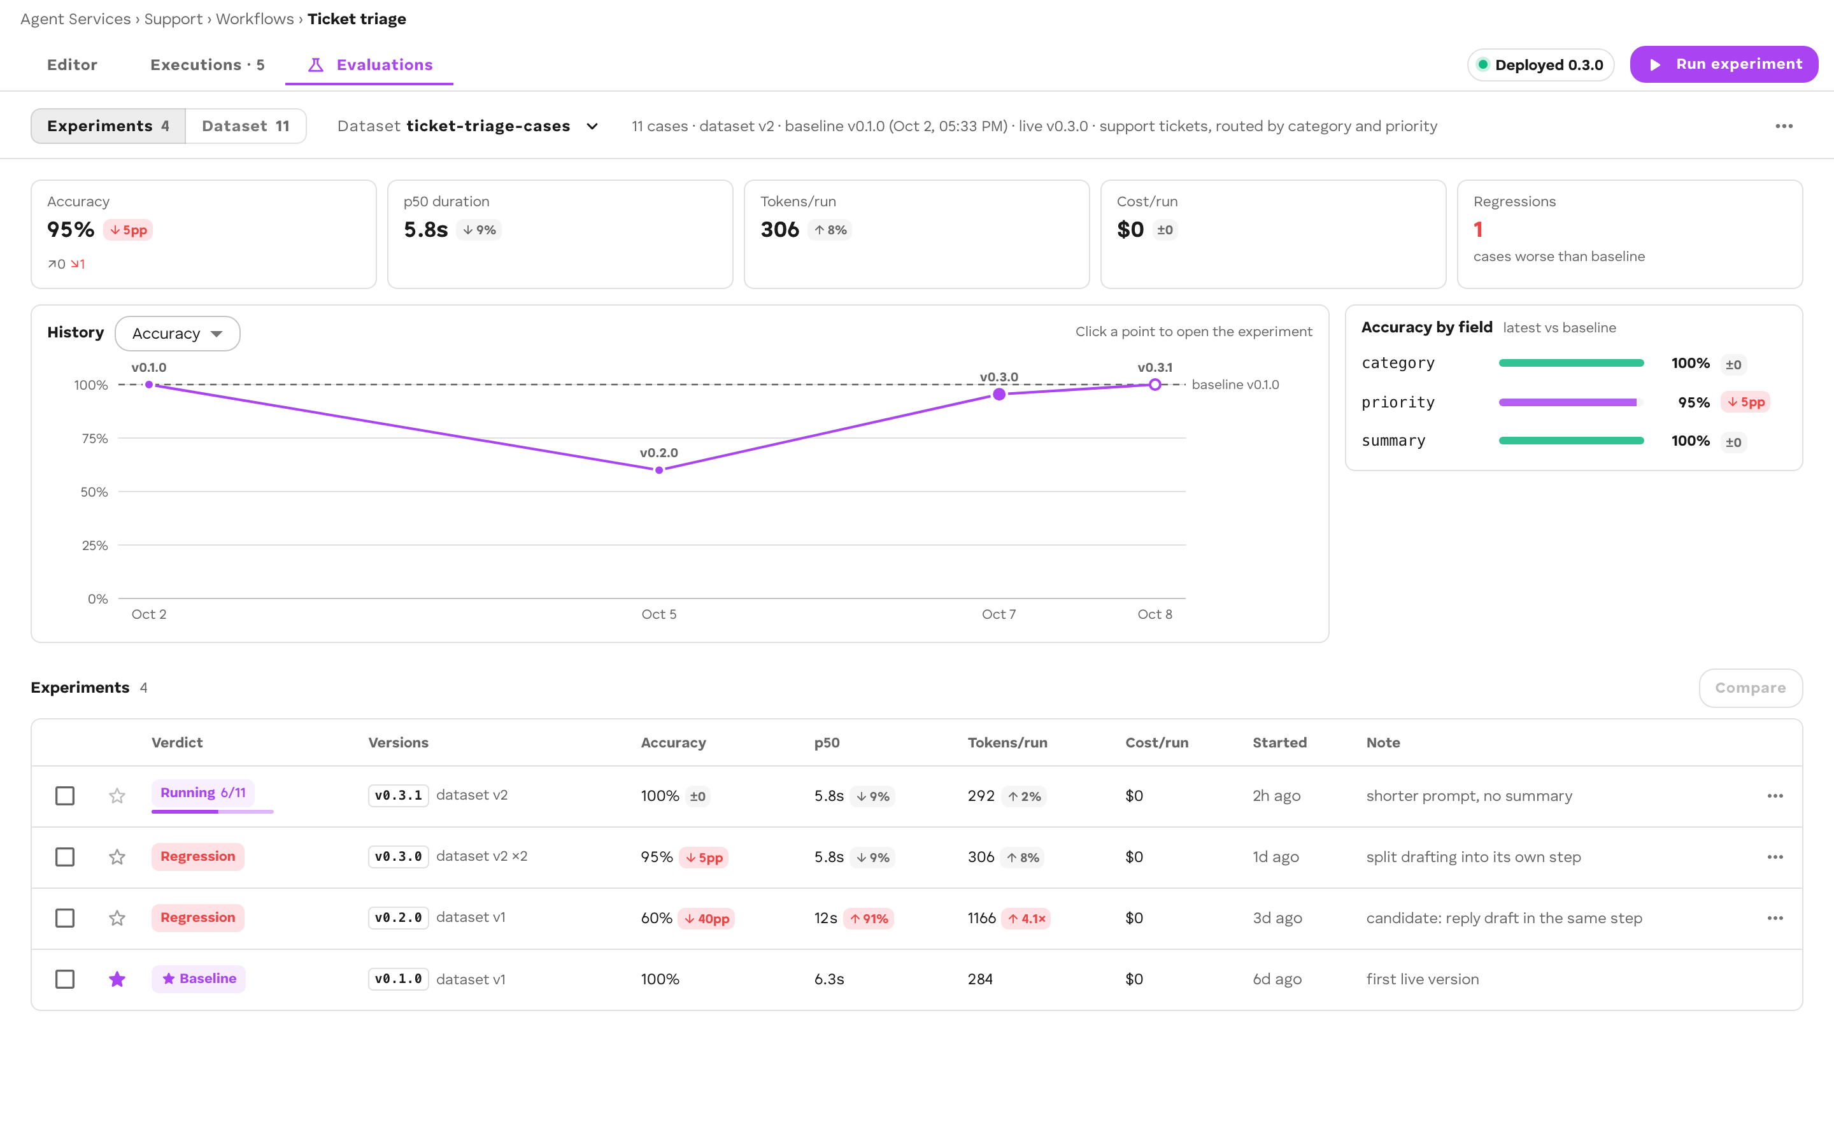The height and width of the screenshot is (1146, 1834).
Task: Open v0.3.1 point on history chart
Action: point(1155,385)
